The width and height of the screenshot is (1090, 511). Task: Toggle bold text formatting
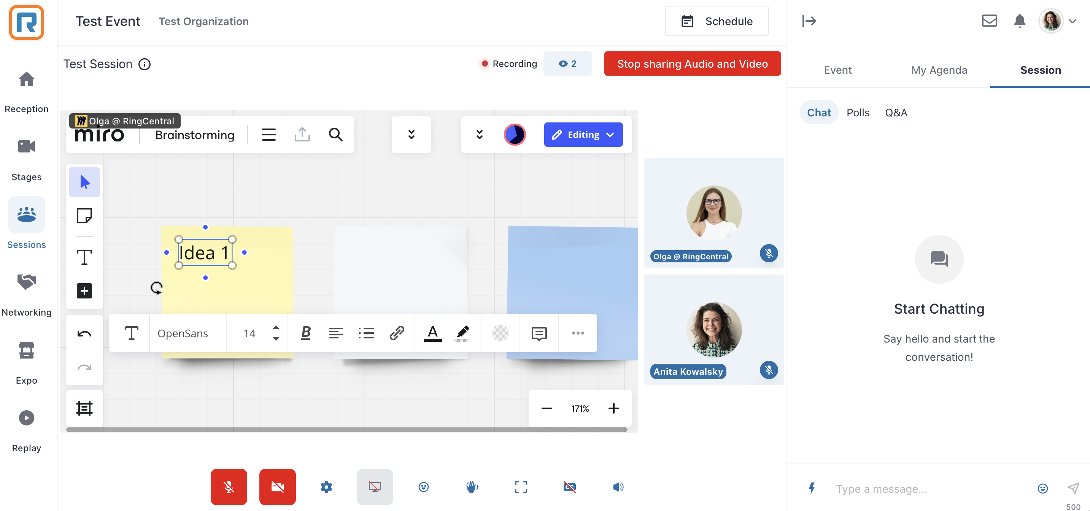305,333
